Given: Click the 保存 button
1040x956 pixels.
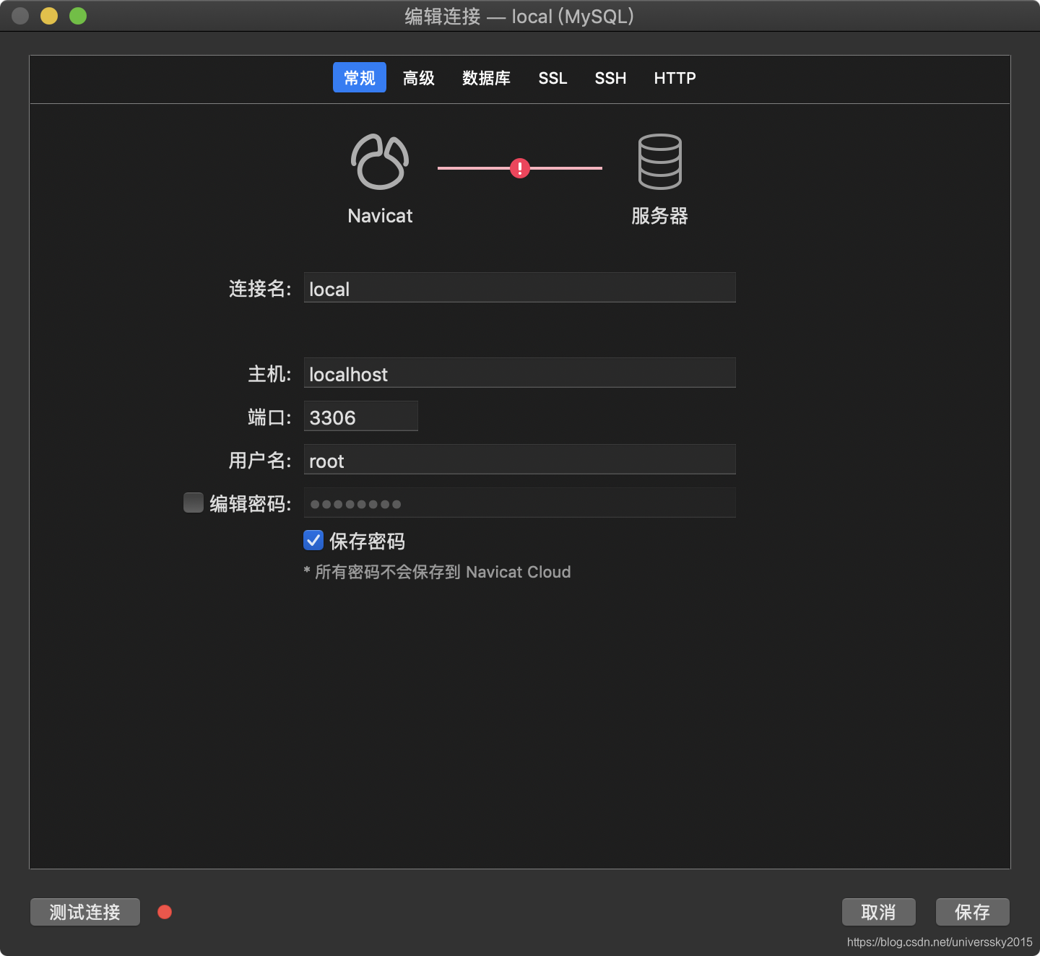Looking at the screenshot, I should coord(972,912).
